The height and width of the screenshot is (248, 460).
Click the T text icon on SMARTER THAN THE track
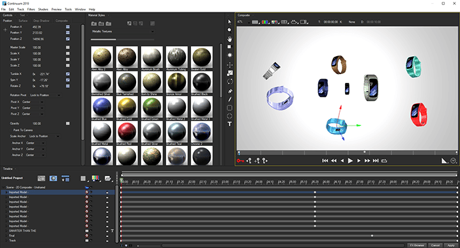[x=112, y=231]
